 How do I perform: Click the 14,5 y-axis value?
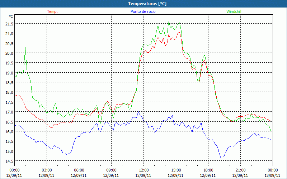[9, 161]
